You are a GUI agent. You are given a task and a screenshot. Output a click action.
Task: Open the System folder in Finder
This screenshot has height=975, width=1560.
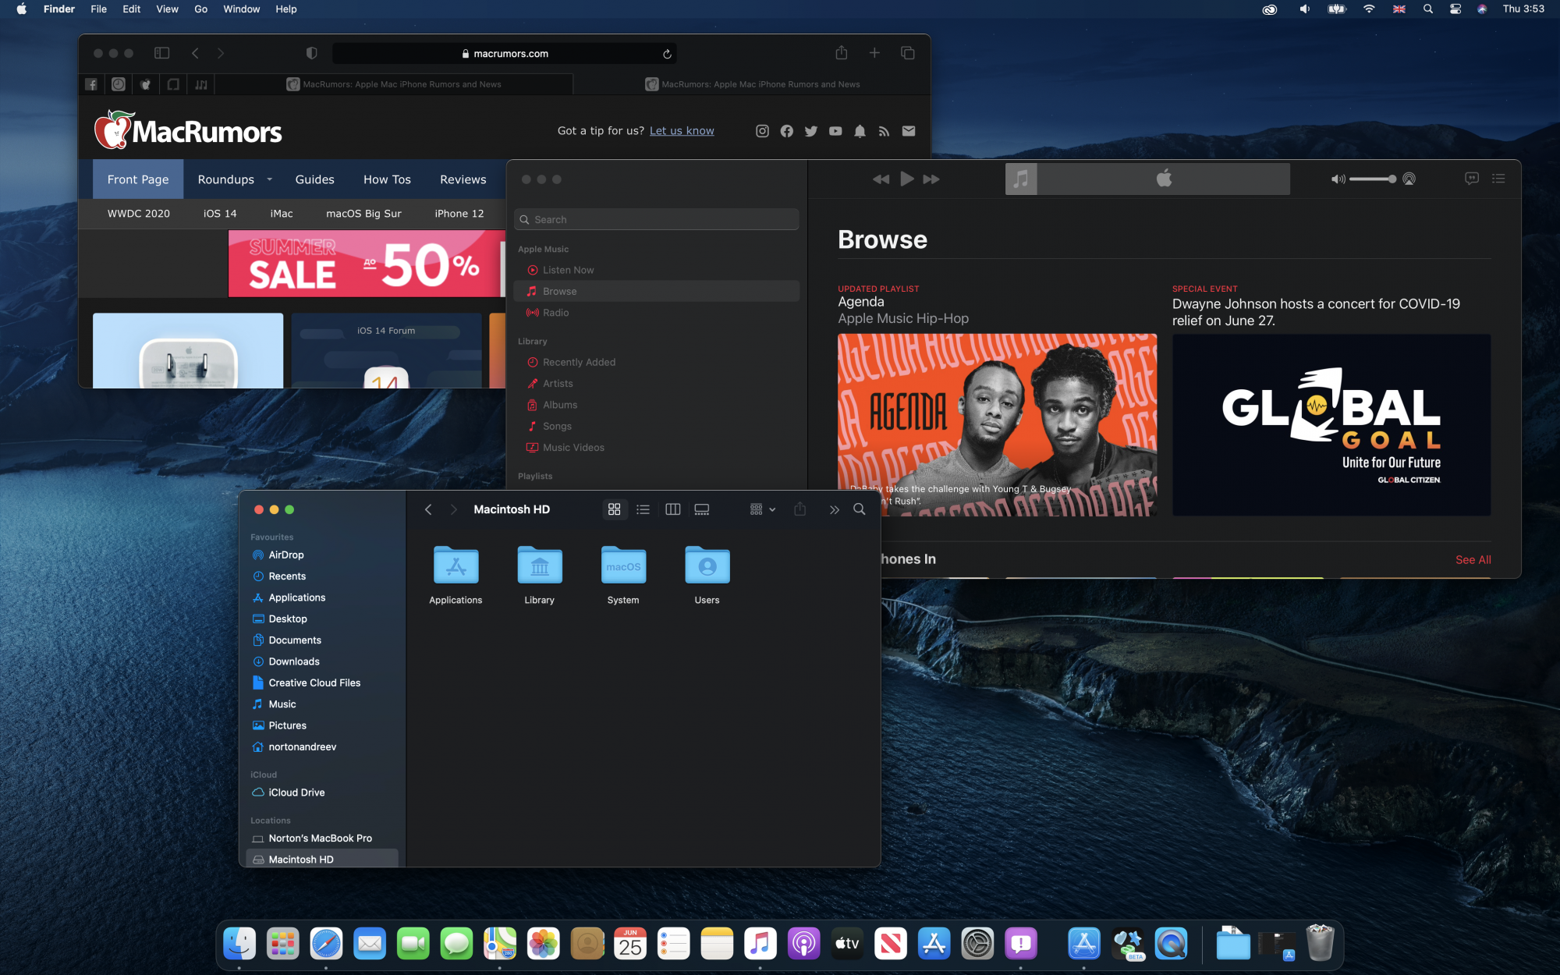(x=623, y=576)
